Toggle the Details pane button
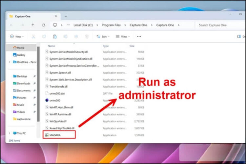 (x=241, y=36)
